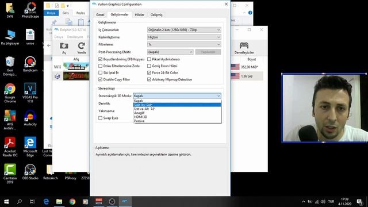
Task: Open Edge from the taskbar
Action: [46, 201]
